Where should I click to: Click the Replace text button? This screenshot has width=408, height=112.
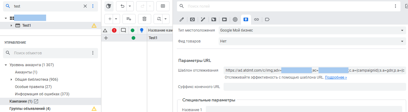[159, 19]
